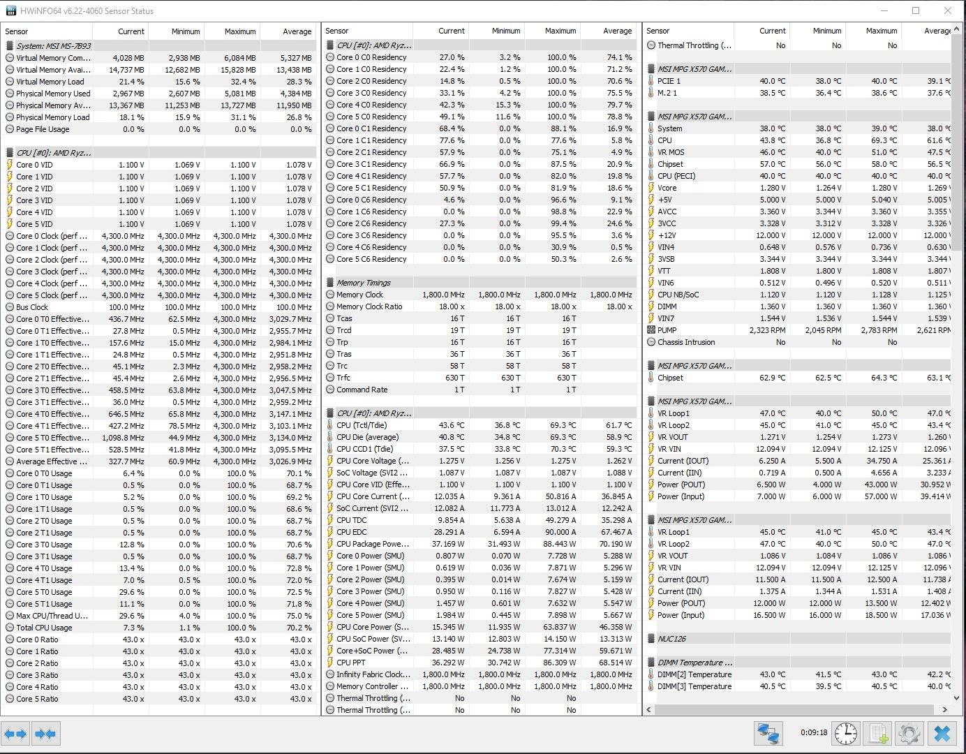Viewport: 966px width, 754px height.
Task: Click the thermometer icon beside DIMM[2] Temperature
Action: pos(651,674)
